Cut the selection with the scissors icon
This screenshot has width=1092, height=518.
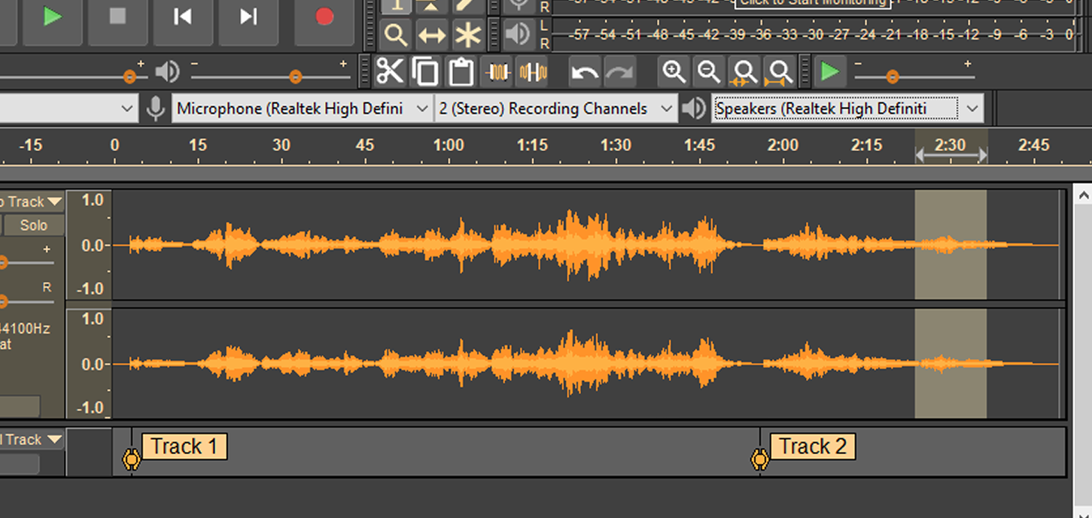(x=390, y=72)
